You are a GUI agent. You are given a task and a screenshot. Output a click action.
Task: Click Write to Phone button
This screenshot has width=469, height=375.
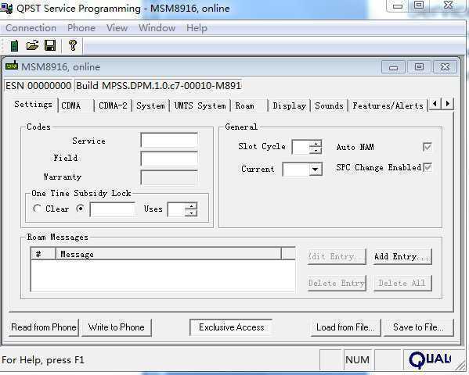pos(117,327)
